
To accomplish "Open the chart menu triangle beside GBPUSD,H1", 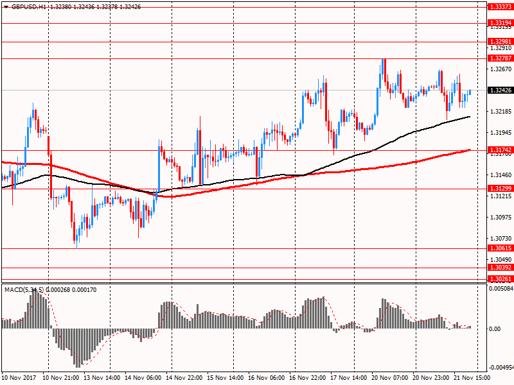I will [6, 7].
